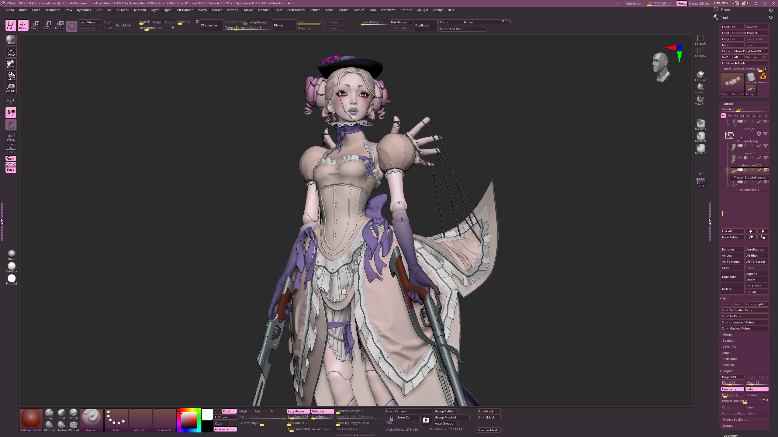Viewport: 778px width, 437px height.
Task: Choose the Pinch brush icon
Action: [x=74, y=414]
